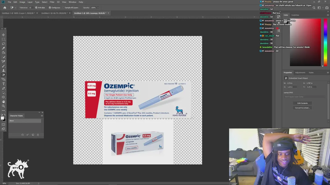Click the Opacity value field
The image size is (330, 185).
click(x=93, y=8)
